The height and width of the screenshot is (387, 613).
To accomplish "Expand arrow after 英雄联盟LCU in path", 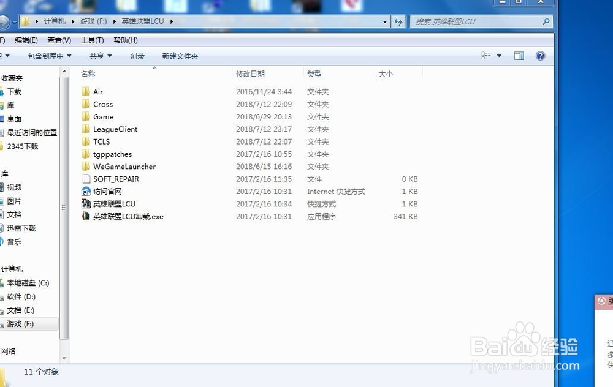I will pos(171,21).
